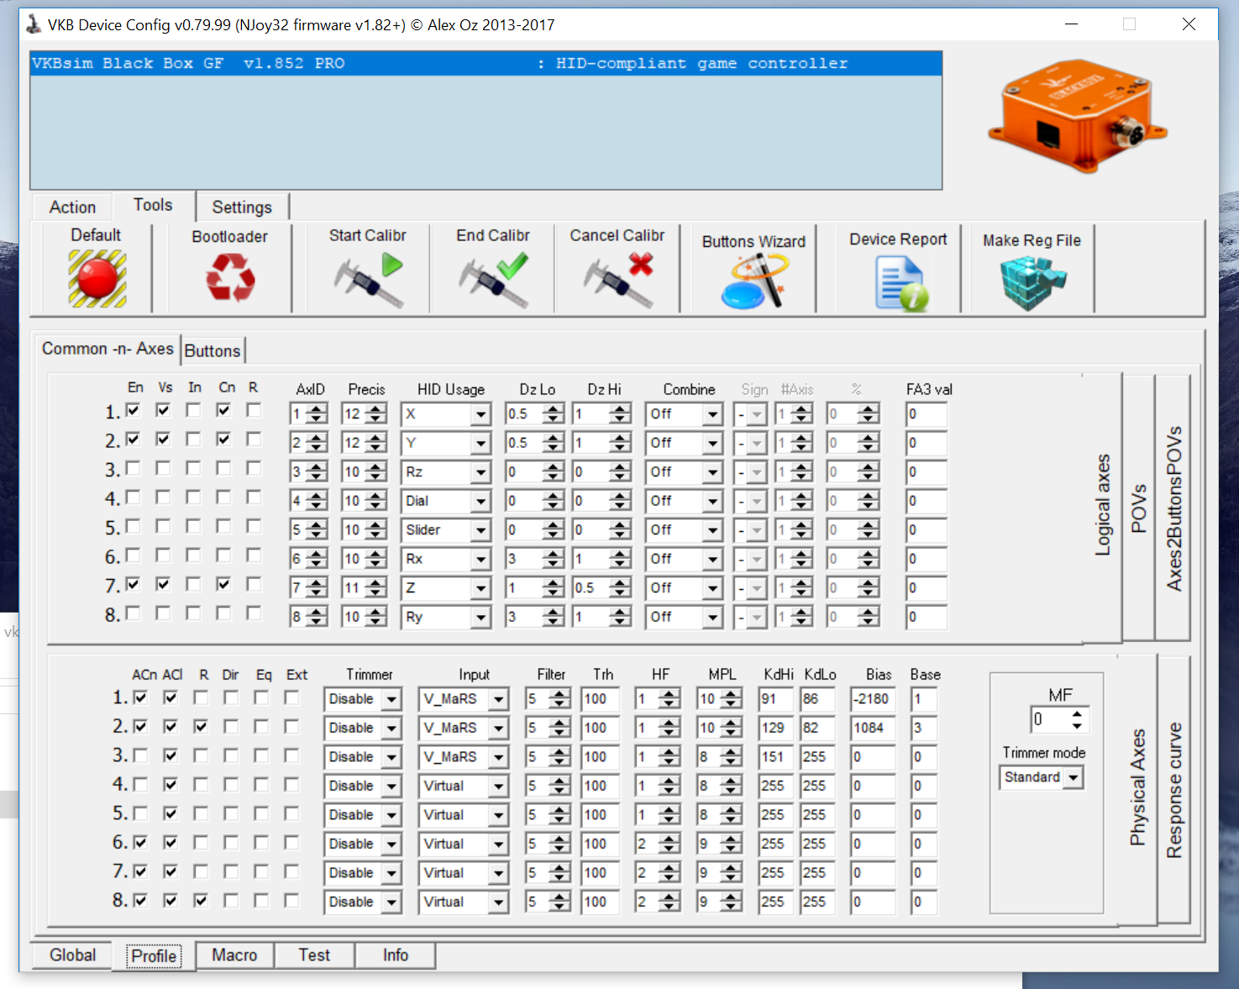The height and width of the screenshot is (989, 1239).
Task: Click the Default red button icon
Action: coord(97,279)
